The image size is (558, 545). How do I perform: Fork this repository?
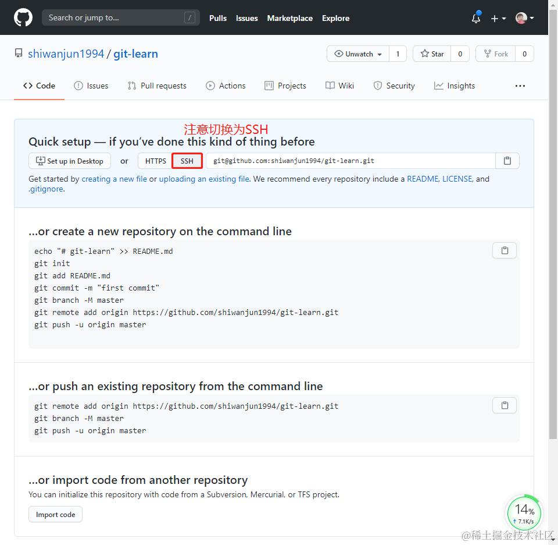coord(496,54)
